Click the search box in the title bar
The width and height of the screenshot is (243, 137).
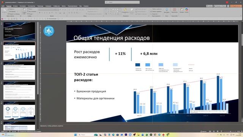(x=122, y=2)
